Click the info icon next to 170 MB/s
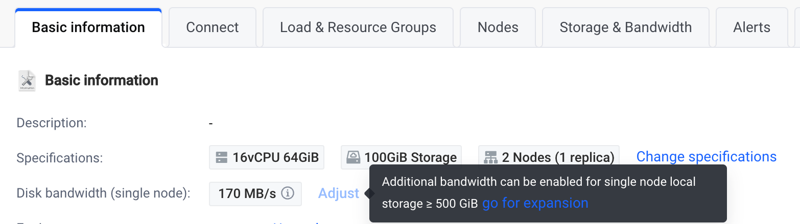Screen dimensions: 800x224 (x=288, y=193)
